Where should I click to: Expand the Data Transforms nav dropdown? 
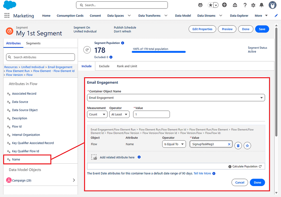(166, 16)
